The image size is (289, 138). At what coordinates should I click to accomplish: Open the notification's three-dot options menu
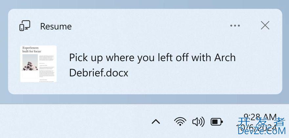point(235,26)
